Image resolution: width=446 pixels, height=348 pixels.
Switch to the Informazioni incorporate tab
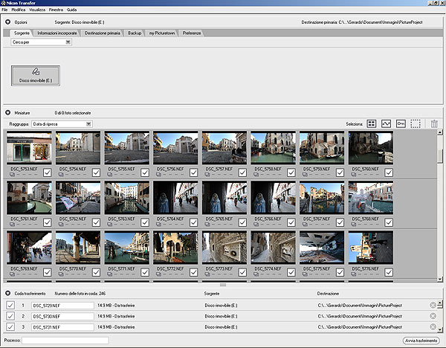tap(57, 33)
